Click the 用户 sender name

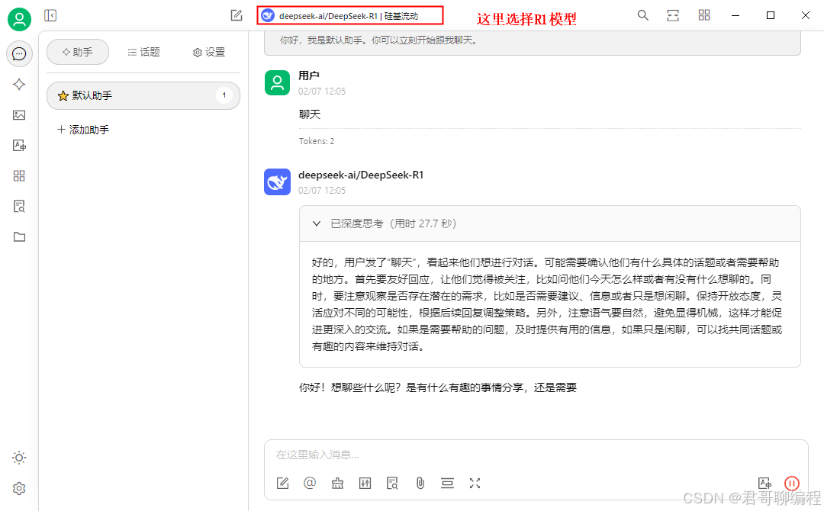(x=309, y=76)
